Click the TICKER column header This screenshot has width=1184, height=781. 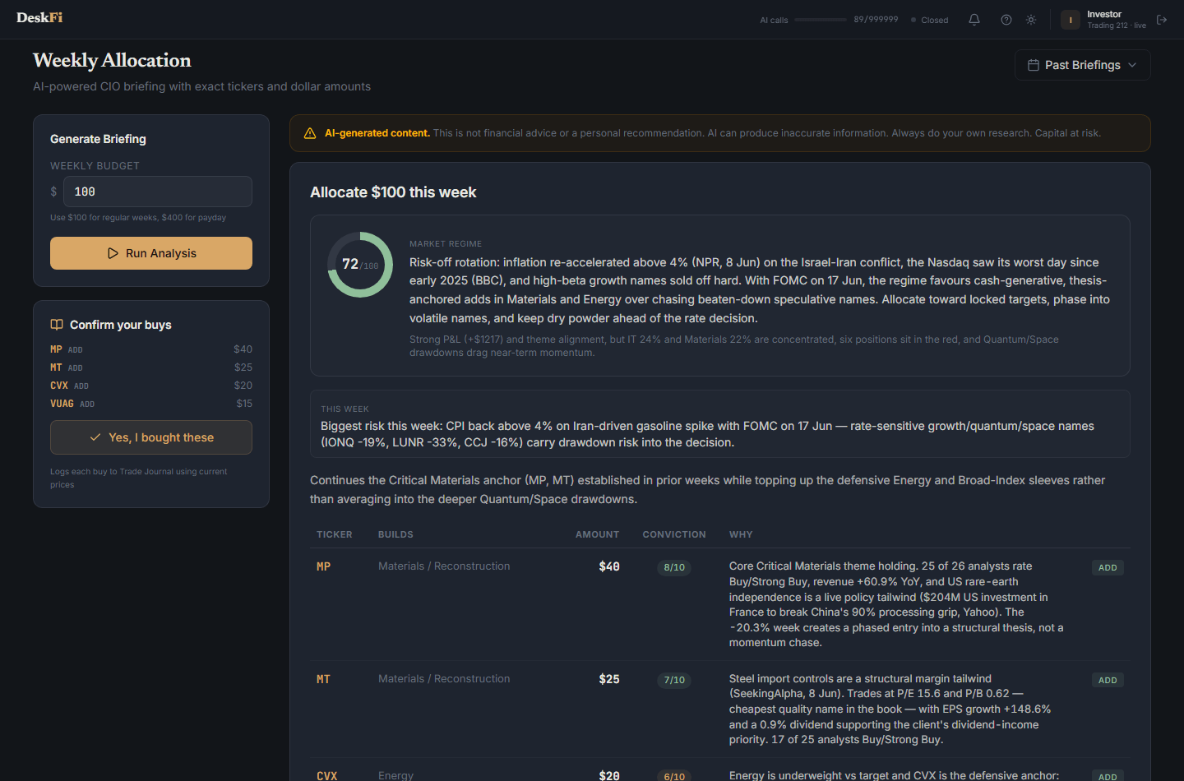335,534
